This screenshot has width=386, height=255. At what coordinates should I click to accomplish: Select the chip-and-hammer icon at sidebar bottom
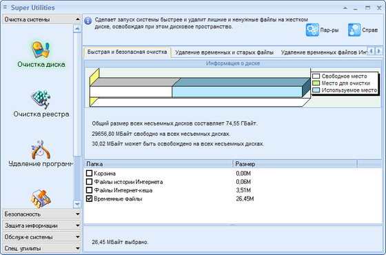tap(41, 199)
